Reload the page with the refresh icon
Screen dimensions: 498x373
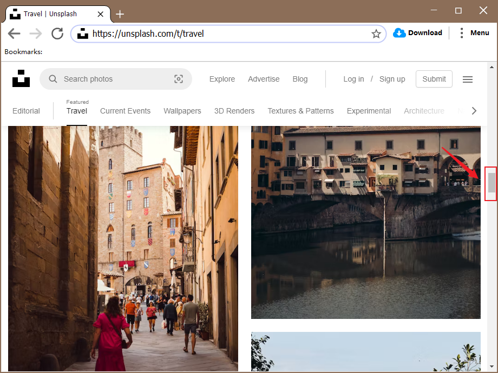point(57,34)
